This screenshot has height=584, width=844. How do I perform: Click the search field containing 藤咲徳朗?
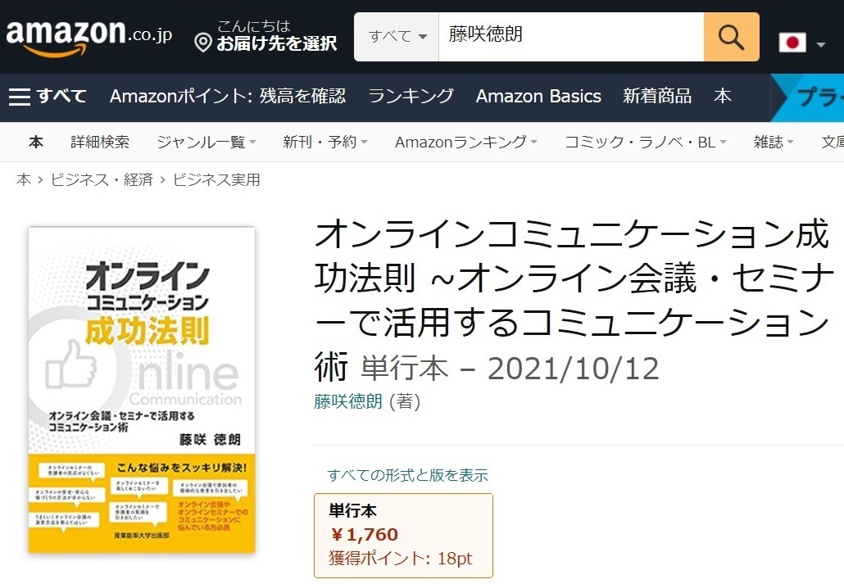click(x=571, y=37)
